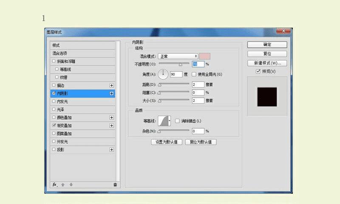Click the 不透明度 value field

point(198,64)
